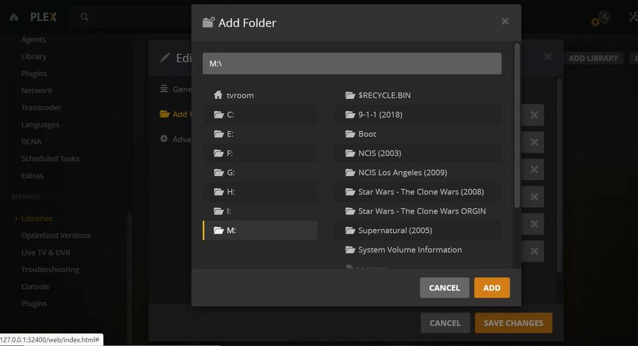Click the search magnifier icon

coord(84,17)
